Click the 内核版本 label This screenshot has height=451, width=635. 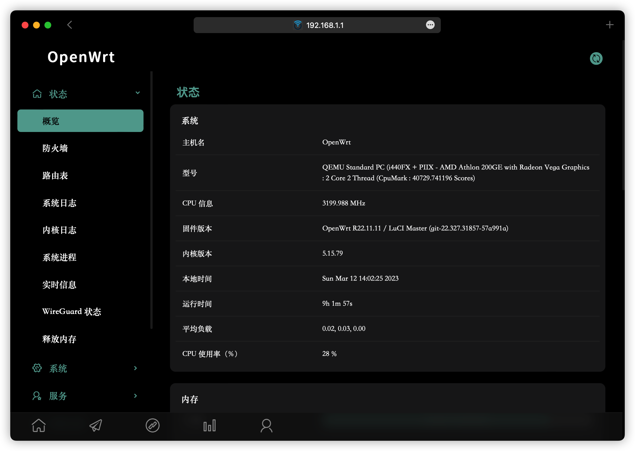point(197,254)
